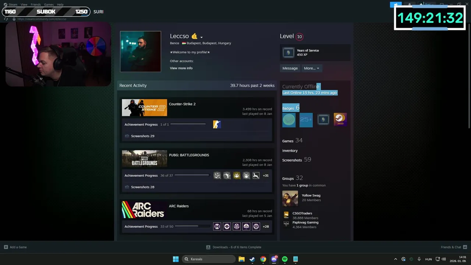The width and height of the screenshot is (471, 265).
Task: Open the Friends menu
Action: (x=36, y=5)
